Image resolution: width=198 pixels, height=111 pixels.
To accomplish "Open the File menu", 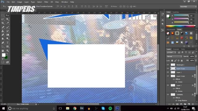I will tap(8, 2).
